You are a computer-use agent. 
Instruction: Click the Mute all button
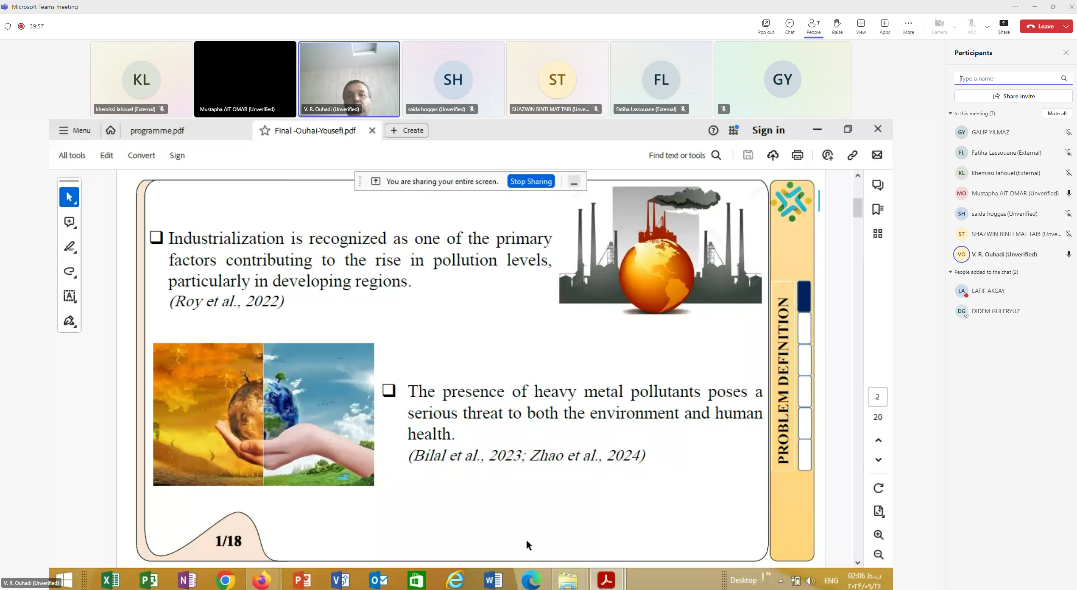[x=1057, y=114]
